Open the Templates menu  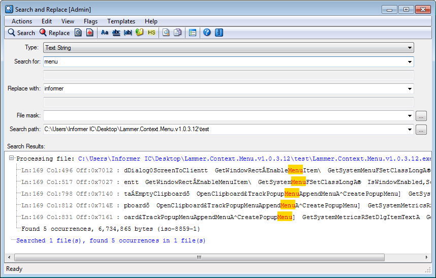[121, 21]
